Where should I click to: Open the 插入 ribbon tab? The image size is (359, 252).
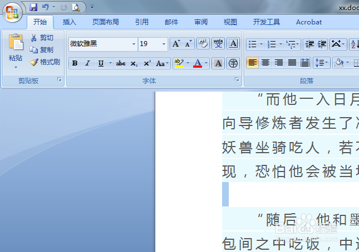tap(70, 22)
